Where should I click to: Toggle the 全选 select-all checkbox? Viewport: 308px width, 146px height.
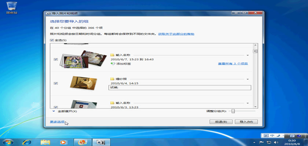point(52,40)
